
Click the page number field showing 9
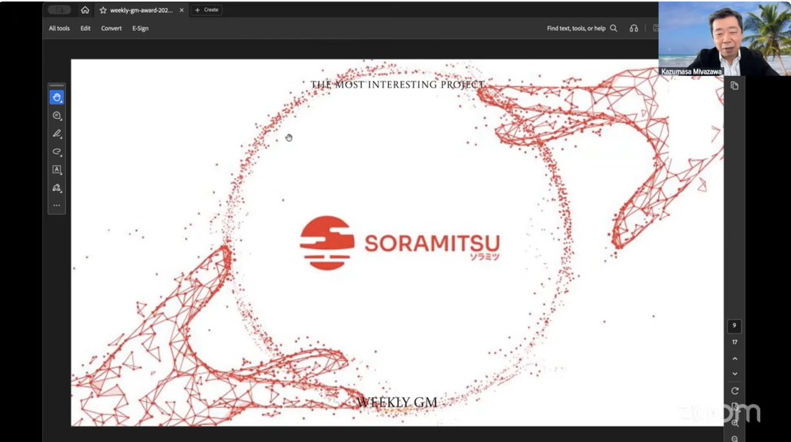pyautogui.click(x=734, y=325)
